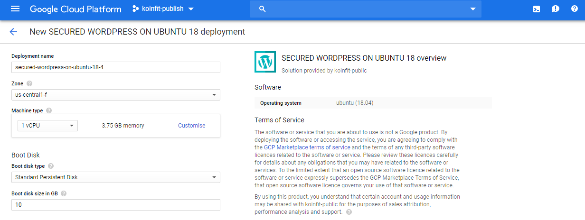Image resolution: width=585 pixels, height=220 pixels.
Task: Click the 'Operating system' label
Action: click(281, 103)
